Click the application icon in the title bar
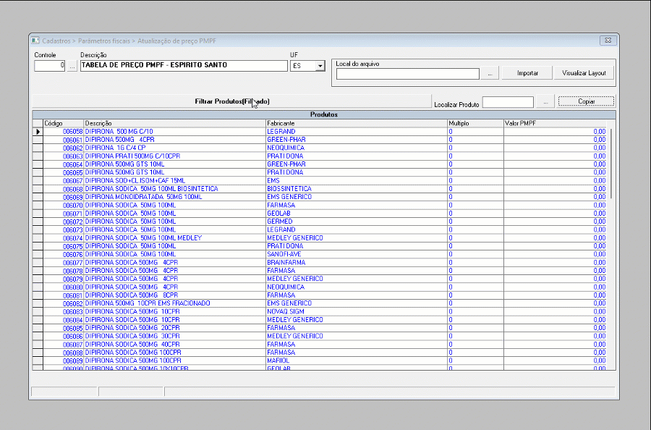Viewport: 651px width, 430px height. click(x=35, y=41)
